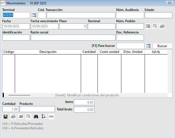Click the Núm. Pedido input field
Screen dimensions: 175x138
pos(130,26)
